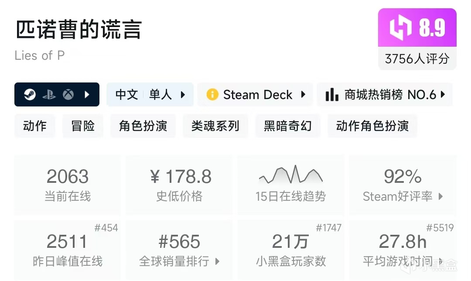
Task: Click the Xbox platform icon
Action: [68, 95]
